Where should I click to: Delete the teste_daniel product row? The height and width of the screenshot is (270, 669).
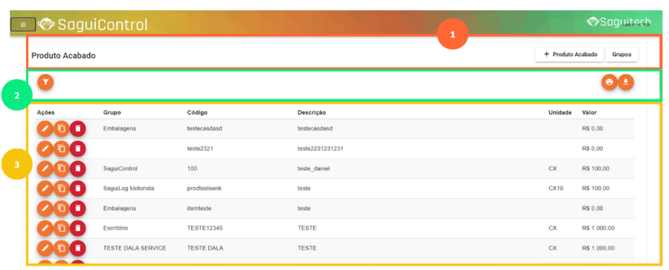click(x=78, y=169)
